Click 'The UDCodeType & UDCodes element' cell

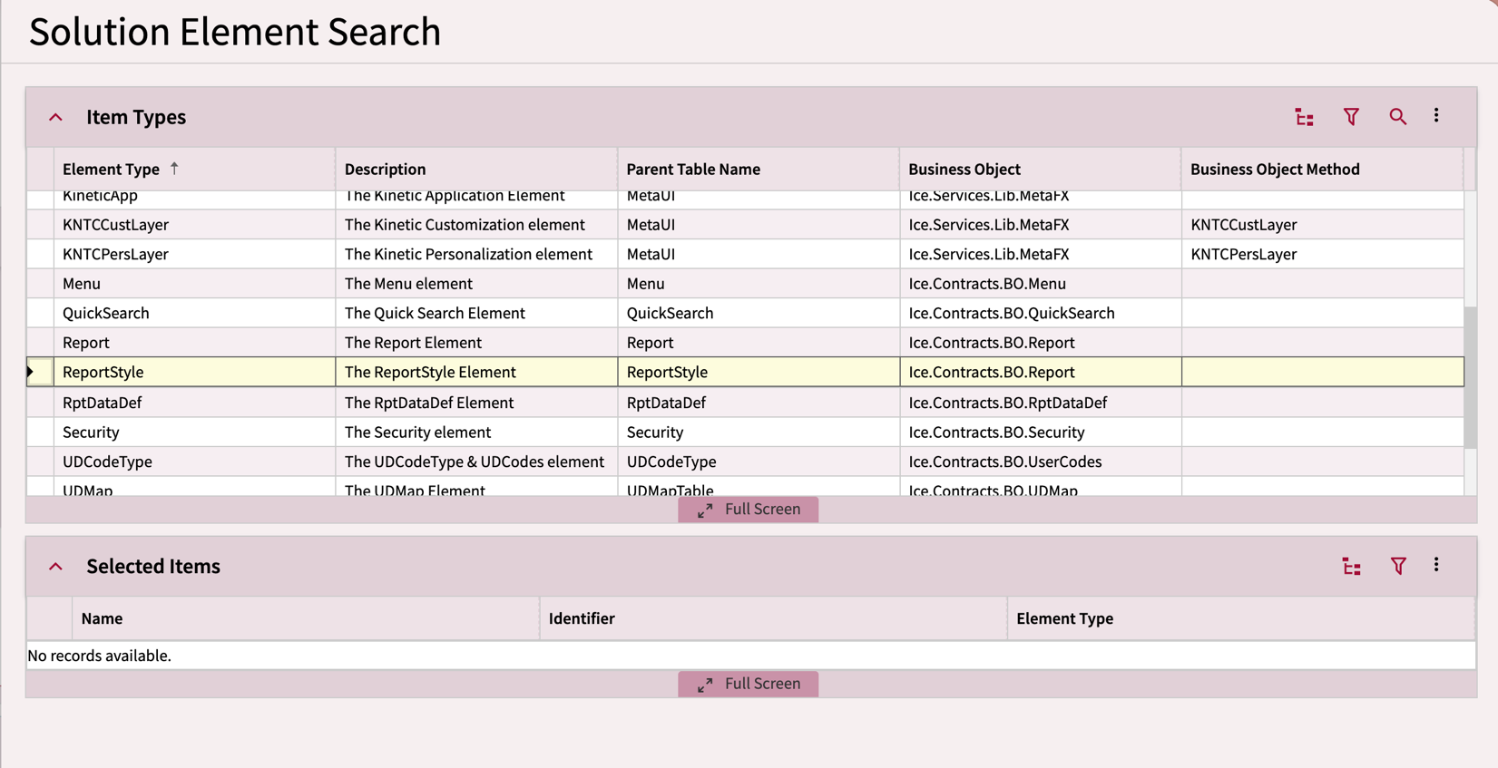476,462
